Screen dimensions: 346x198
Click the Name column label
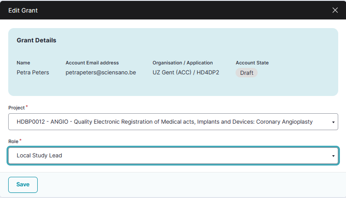pos(23,63)
